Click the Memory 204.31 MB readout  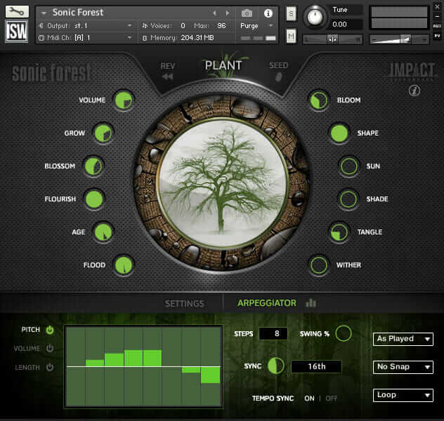(x=197, y=38)
